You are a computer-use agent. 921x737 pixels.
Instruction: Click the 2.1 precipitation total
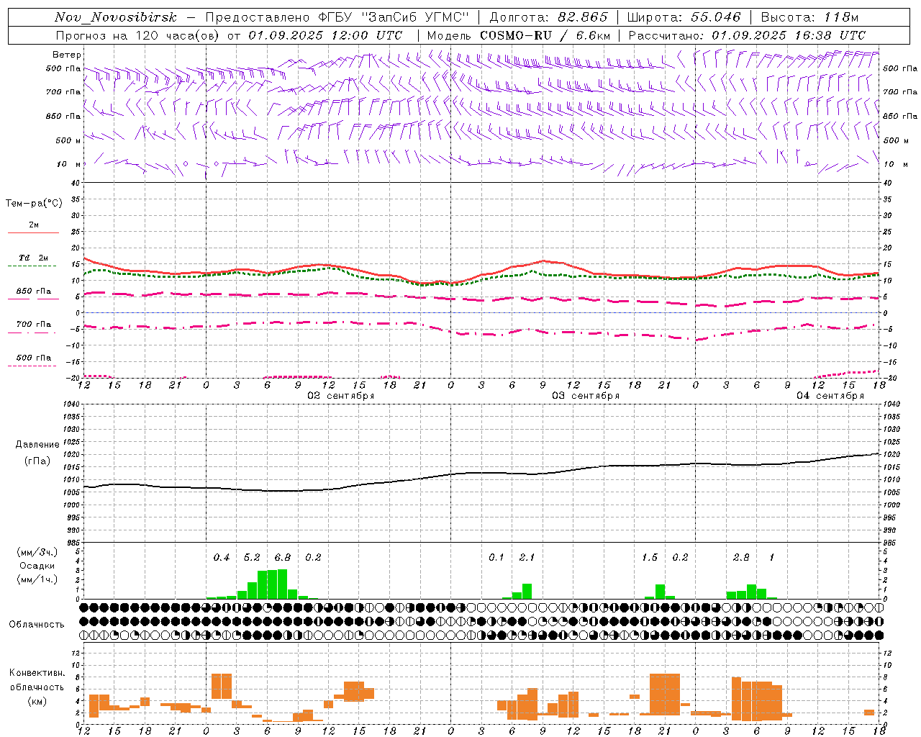coord(527,558)
